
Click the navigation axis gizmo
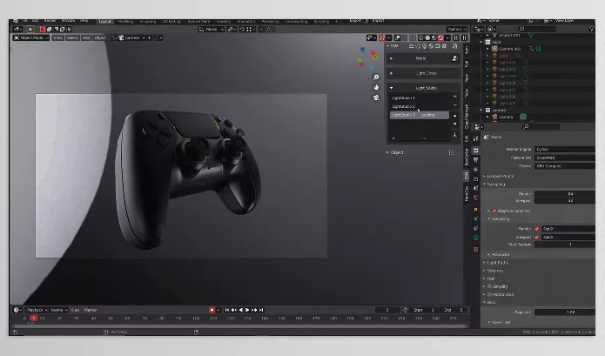367,58
